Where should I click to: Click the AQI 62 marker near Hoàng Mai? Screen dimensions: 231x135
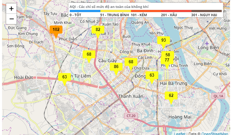pos(171,96)
